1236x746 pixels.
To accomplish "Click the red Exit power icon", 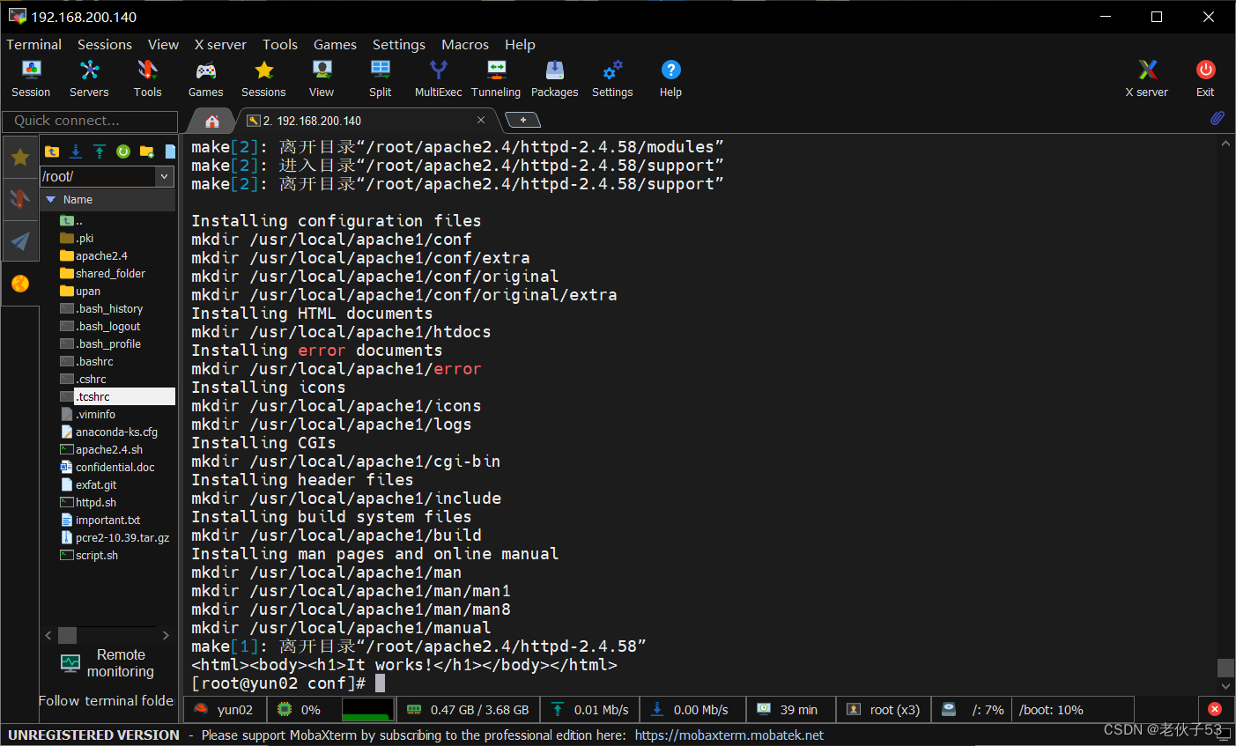I will [x=1205, y=78].
